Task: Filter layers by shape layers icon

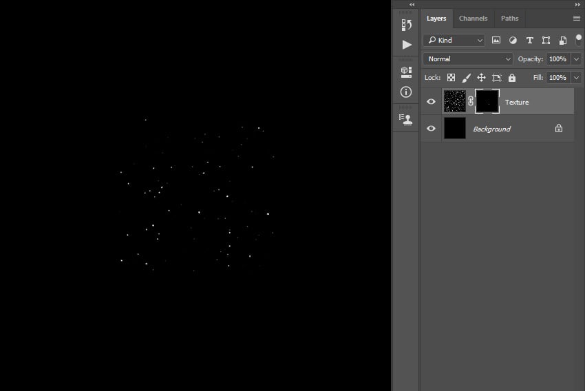Action: 546,41
